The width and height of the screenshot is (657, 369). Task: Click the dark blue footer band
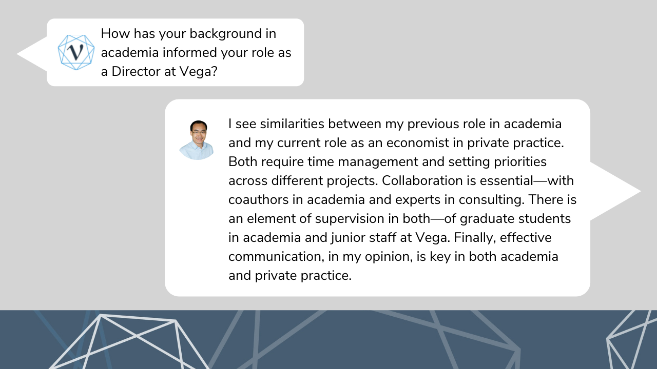328,339
